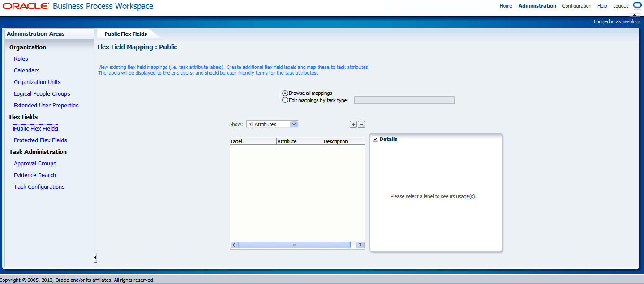Click the small collapse arrow under Oracle icon
The height and width of the screenshot is (284, 644).
click(635, 15)
